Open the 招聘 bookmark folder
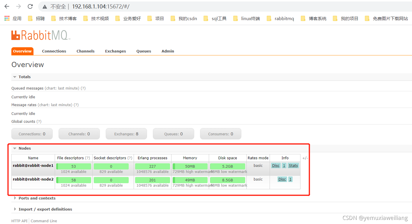412x224 pixels. [x=36, y=18]
